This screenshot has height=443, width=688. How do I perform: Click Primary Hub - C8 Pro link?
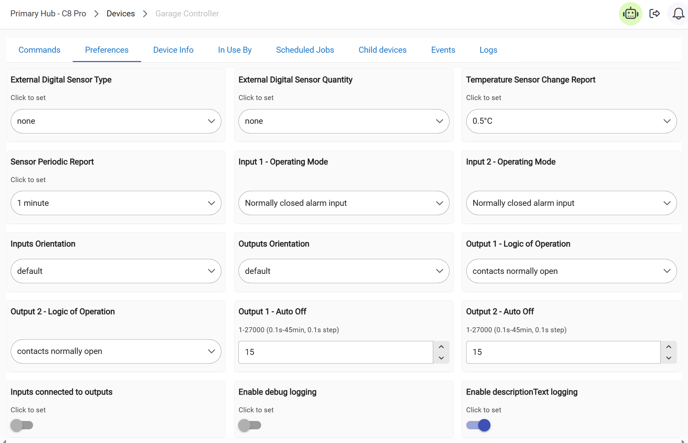click(48, 14)
